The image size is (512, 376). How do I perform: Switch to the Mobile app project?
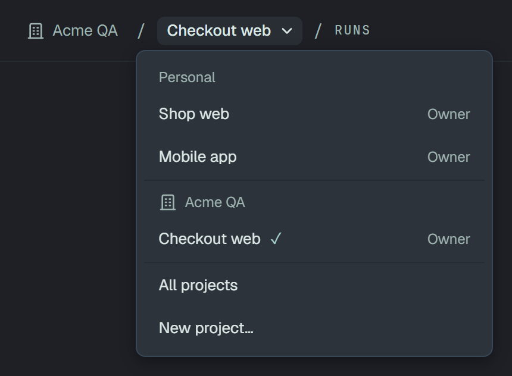coord(314,156)
